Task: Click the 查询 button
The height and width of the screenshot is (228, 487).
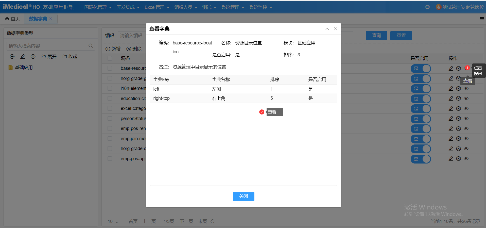Action: [376, 36]
